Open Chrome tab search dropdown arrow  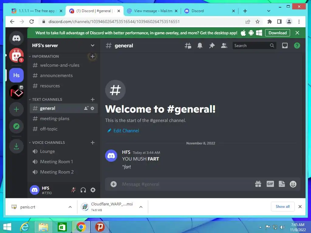click(x=269, y=11)
